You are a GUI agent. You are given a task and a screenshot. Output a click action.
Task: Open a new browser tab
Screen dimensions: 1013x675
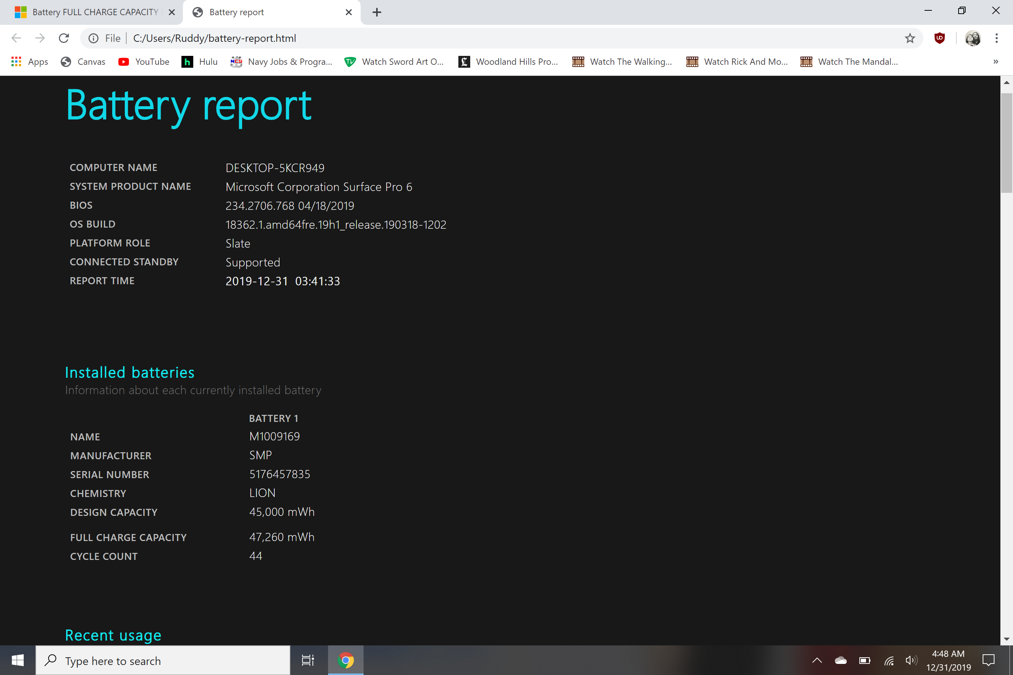pyautogui.click(x=377, y=12)
